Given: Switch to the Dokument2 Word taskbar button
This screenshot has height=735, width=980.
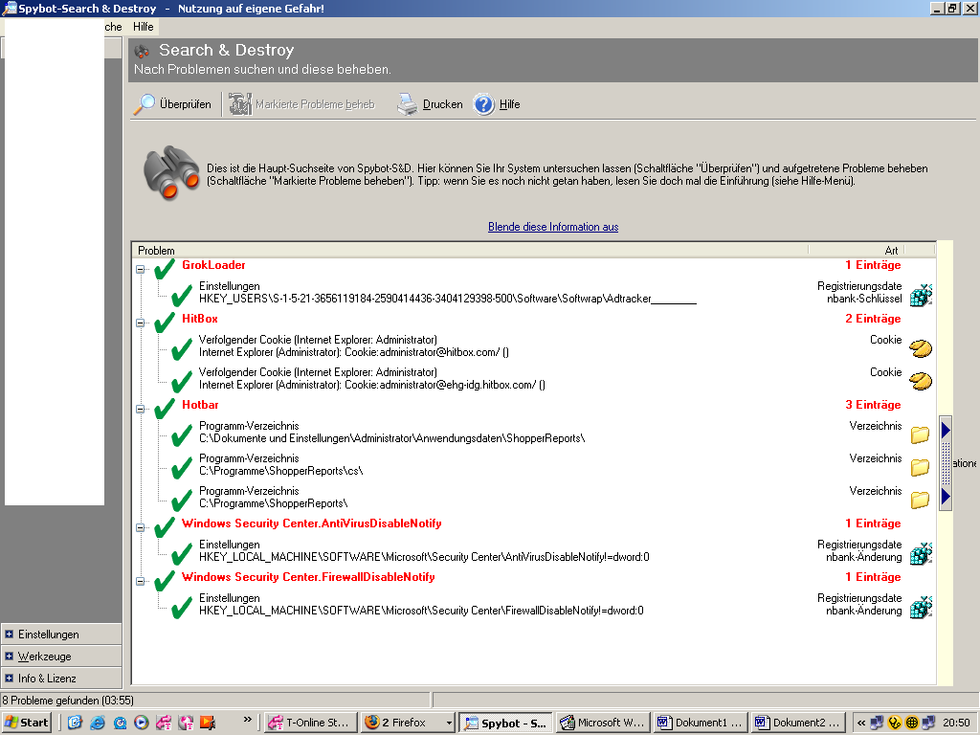Looking at the screenshot, I should 798,723.
